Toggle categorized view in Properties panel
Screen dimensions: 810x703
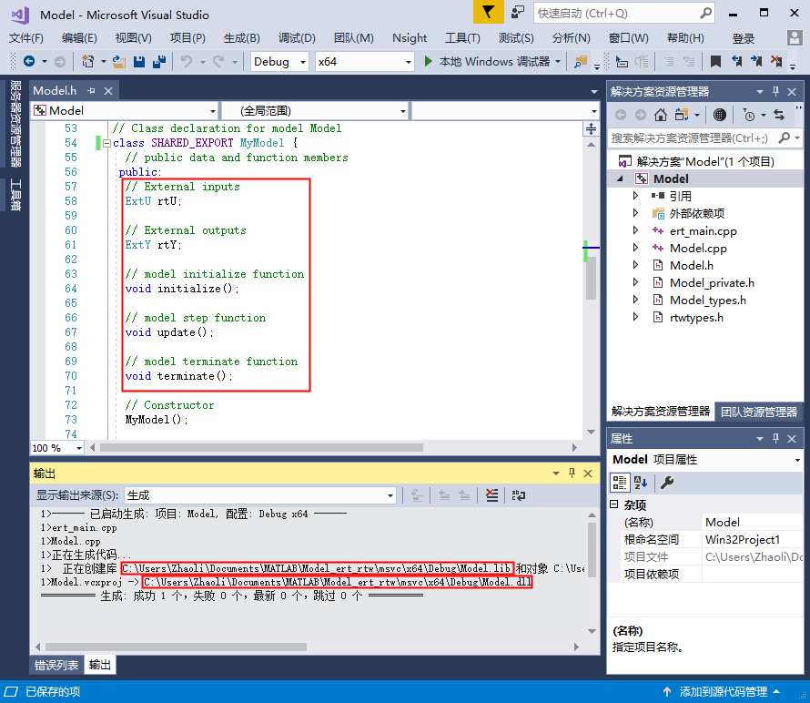pos(620,483)
